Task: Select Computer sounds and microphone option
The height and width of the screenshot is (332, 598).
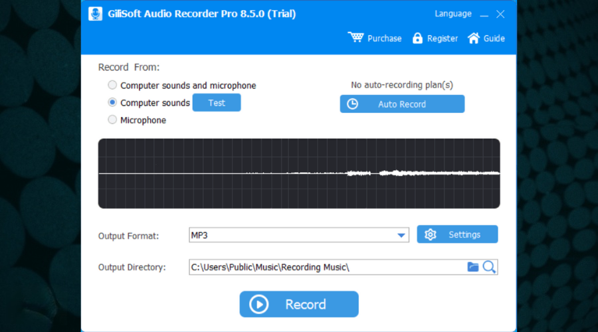Action: pos(112,85)
